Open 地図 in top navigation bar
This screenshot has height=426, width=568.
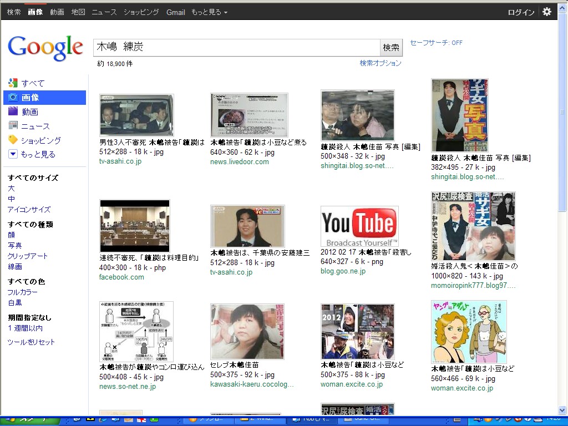pos(78,12)
